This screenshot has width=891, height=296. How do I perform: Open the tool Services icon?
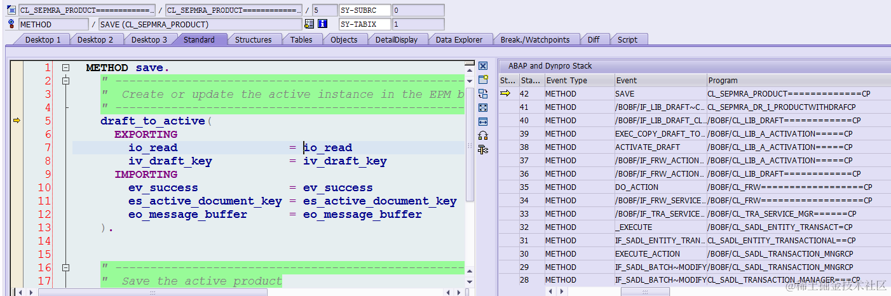[483, 150]
